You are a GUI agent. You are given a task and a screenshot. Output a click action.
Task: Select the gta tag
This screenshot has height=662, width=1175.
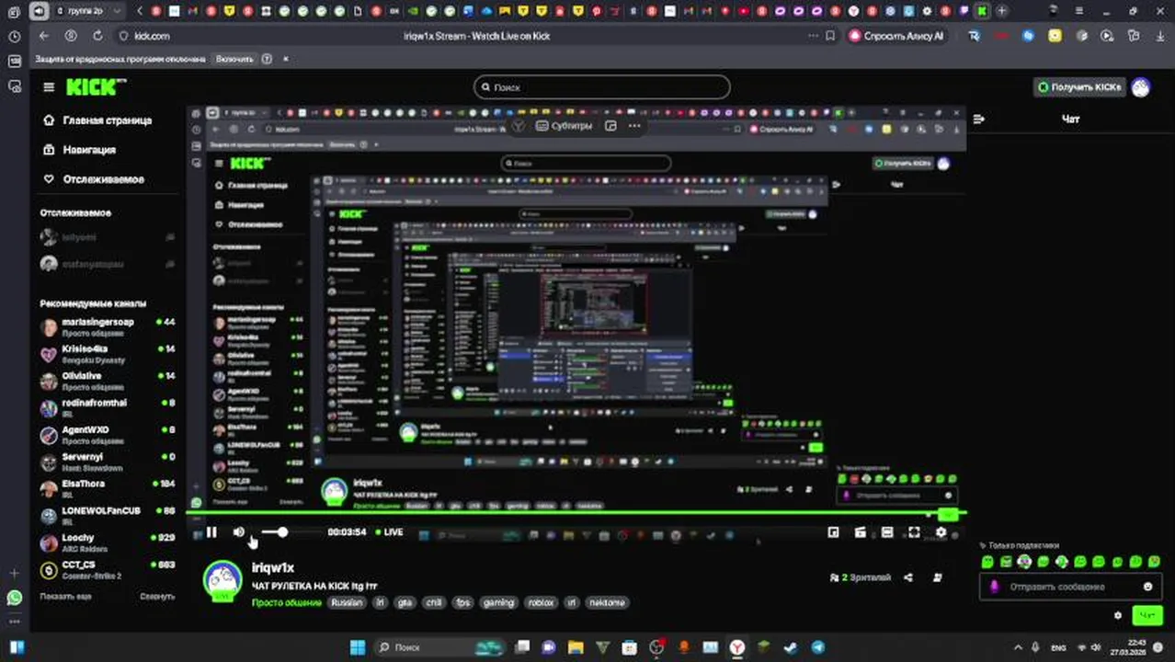[x=405, y=603]
